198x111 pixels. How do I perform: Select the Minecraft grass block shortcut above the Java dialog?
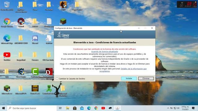[63, 21]
